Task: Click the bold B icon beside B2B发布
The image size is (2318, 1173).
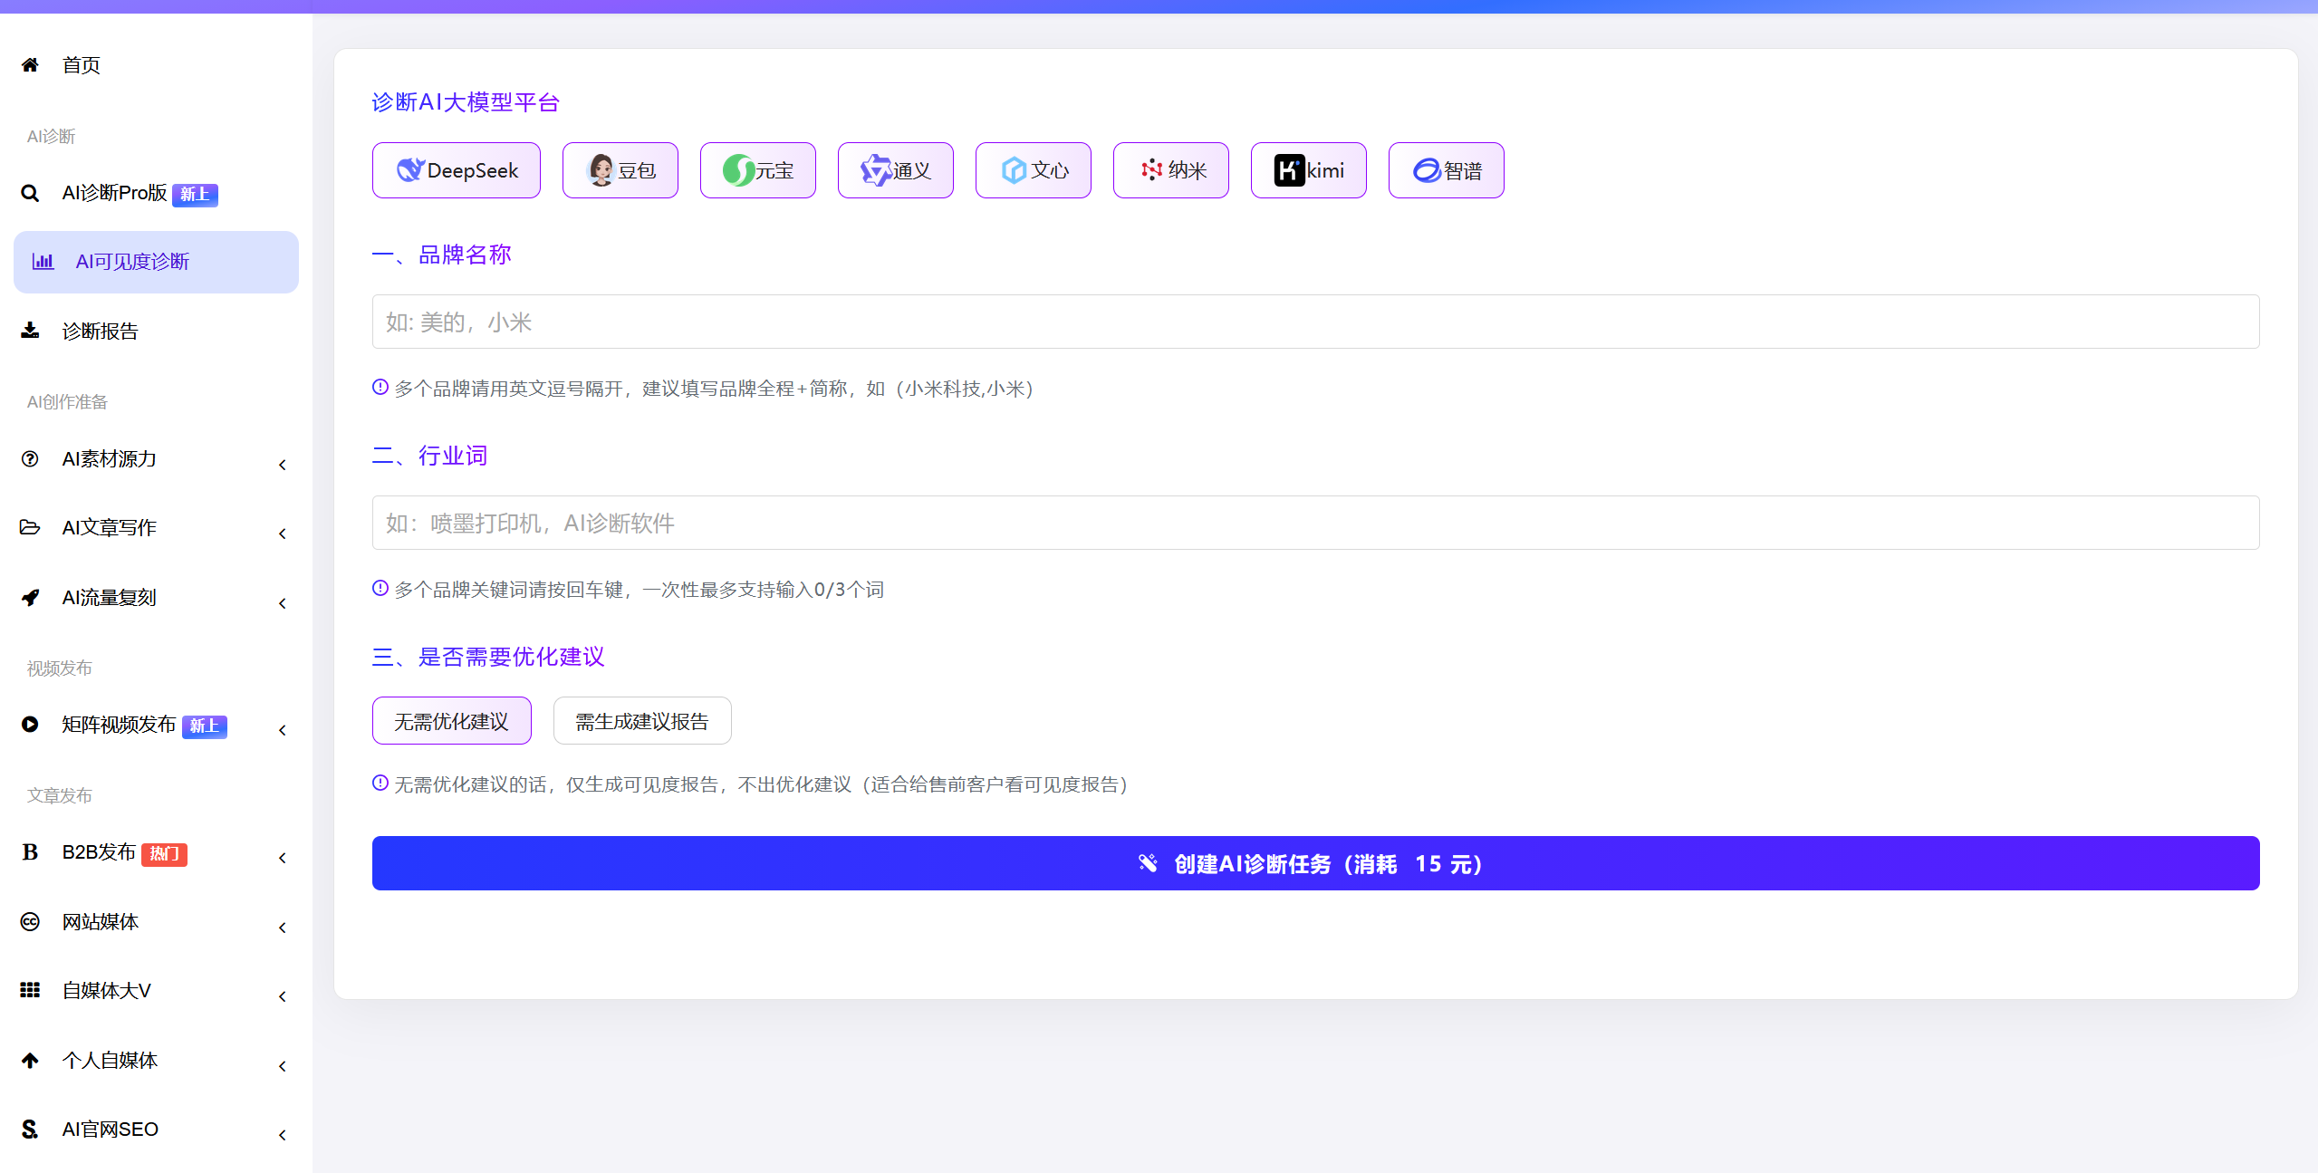Action: (30, 852)
